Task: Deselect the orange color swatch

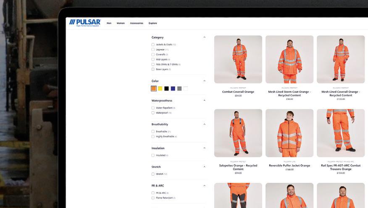Action: coord(154,88)
